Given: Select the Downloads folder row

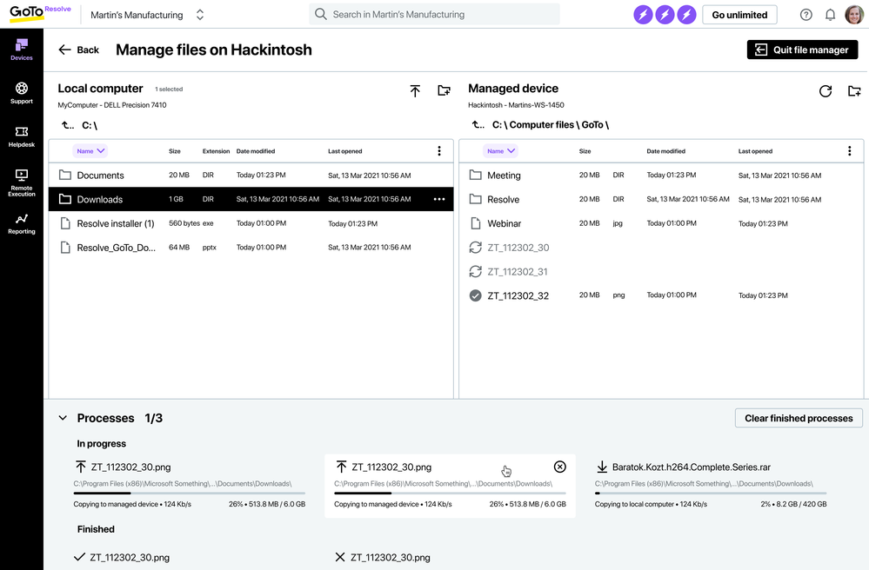Looking at the screenshot, I should coord(251,199).
